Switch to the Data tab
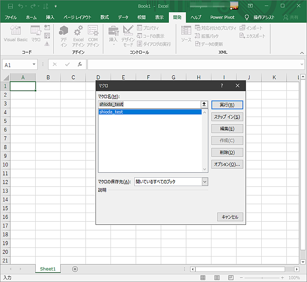 [123, 17]
